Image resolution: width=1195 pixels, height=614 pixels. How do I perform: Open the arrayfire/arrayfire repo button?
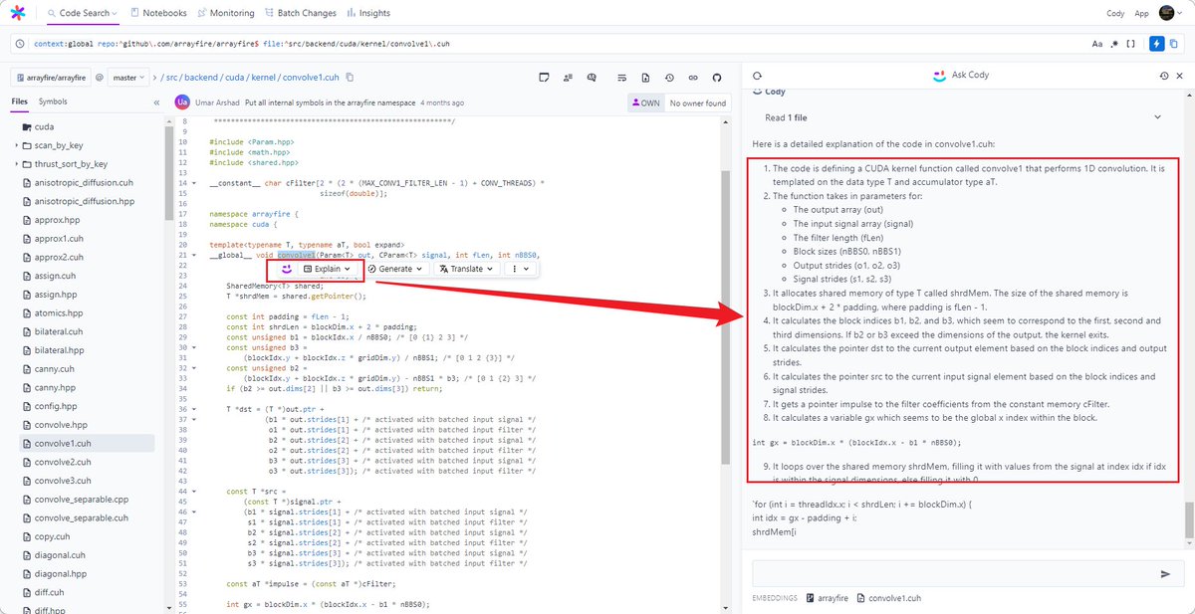51,77
